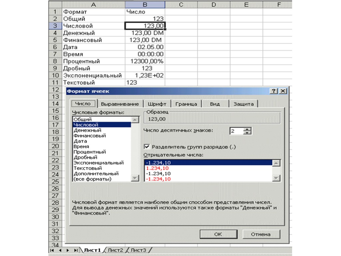Screen dimensions: 341x256
Task: Switch to sheet Лист1
Action: coord(92,250)
